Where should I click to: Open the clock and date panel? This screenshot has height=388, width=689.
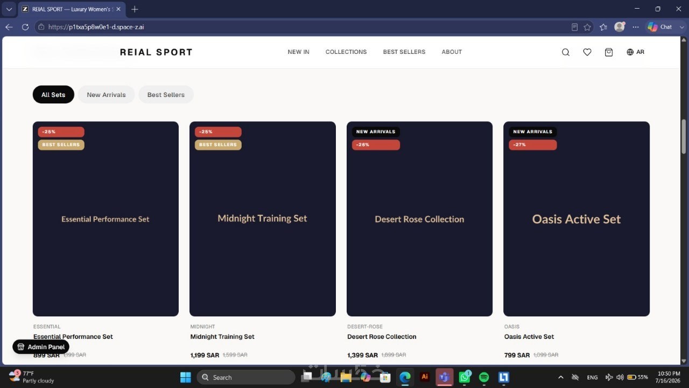[669, 377]
